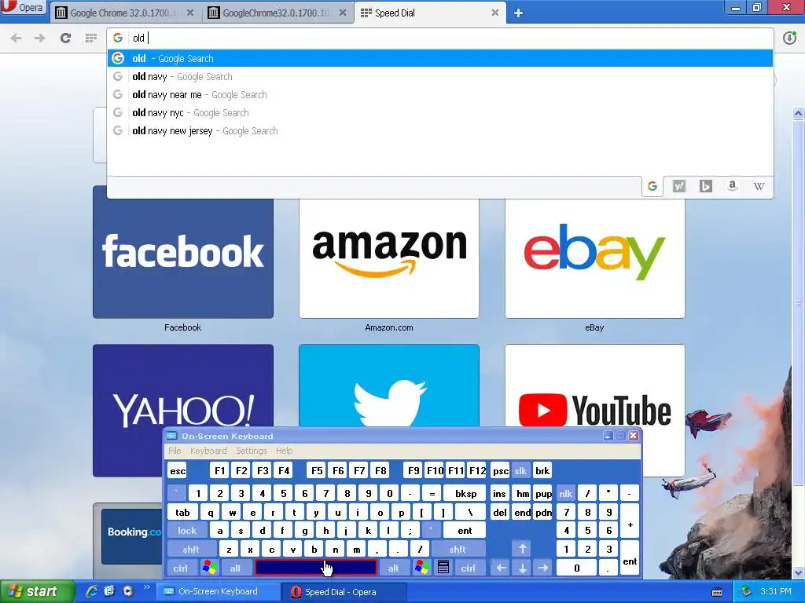Open On-Screen Keyboard 'Keyboard' menu
This screenshot has height=603, width=805.
tap(208, 451)
